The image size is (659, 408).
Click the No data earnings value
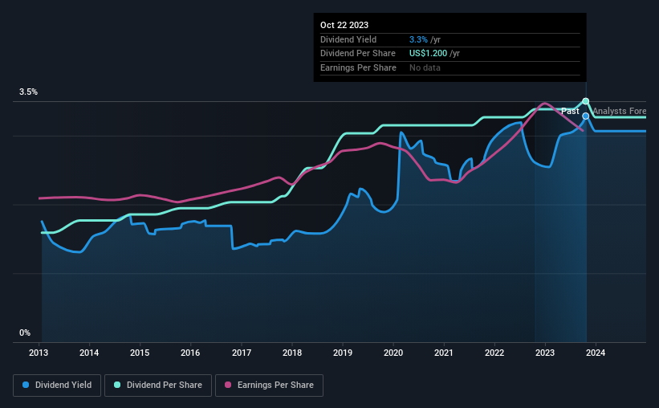pyautogui.click(x=425, y=67)
